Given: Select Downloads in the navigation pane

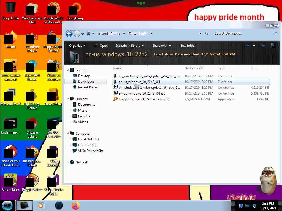Looking at the screenshot, I should click(x=86, y=81).
